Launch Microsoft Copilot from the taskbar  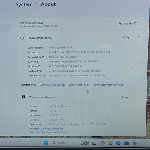click(x=102, y=143)
